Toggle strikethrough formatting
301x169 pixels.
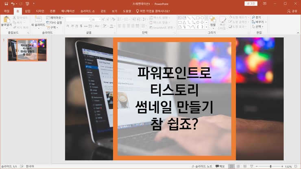coord(85,26)
